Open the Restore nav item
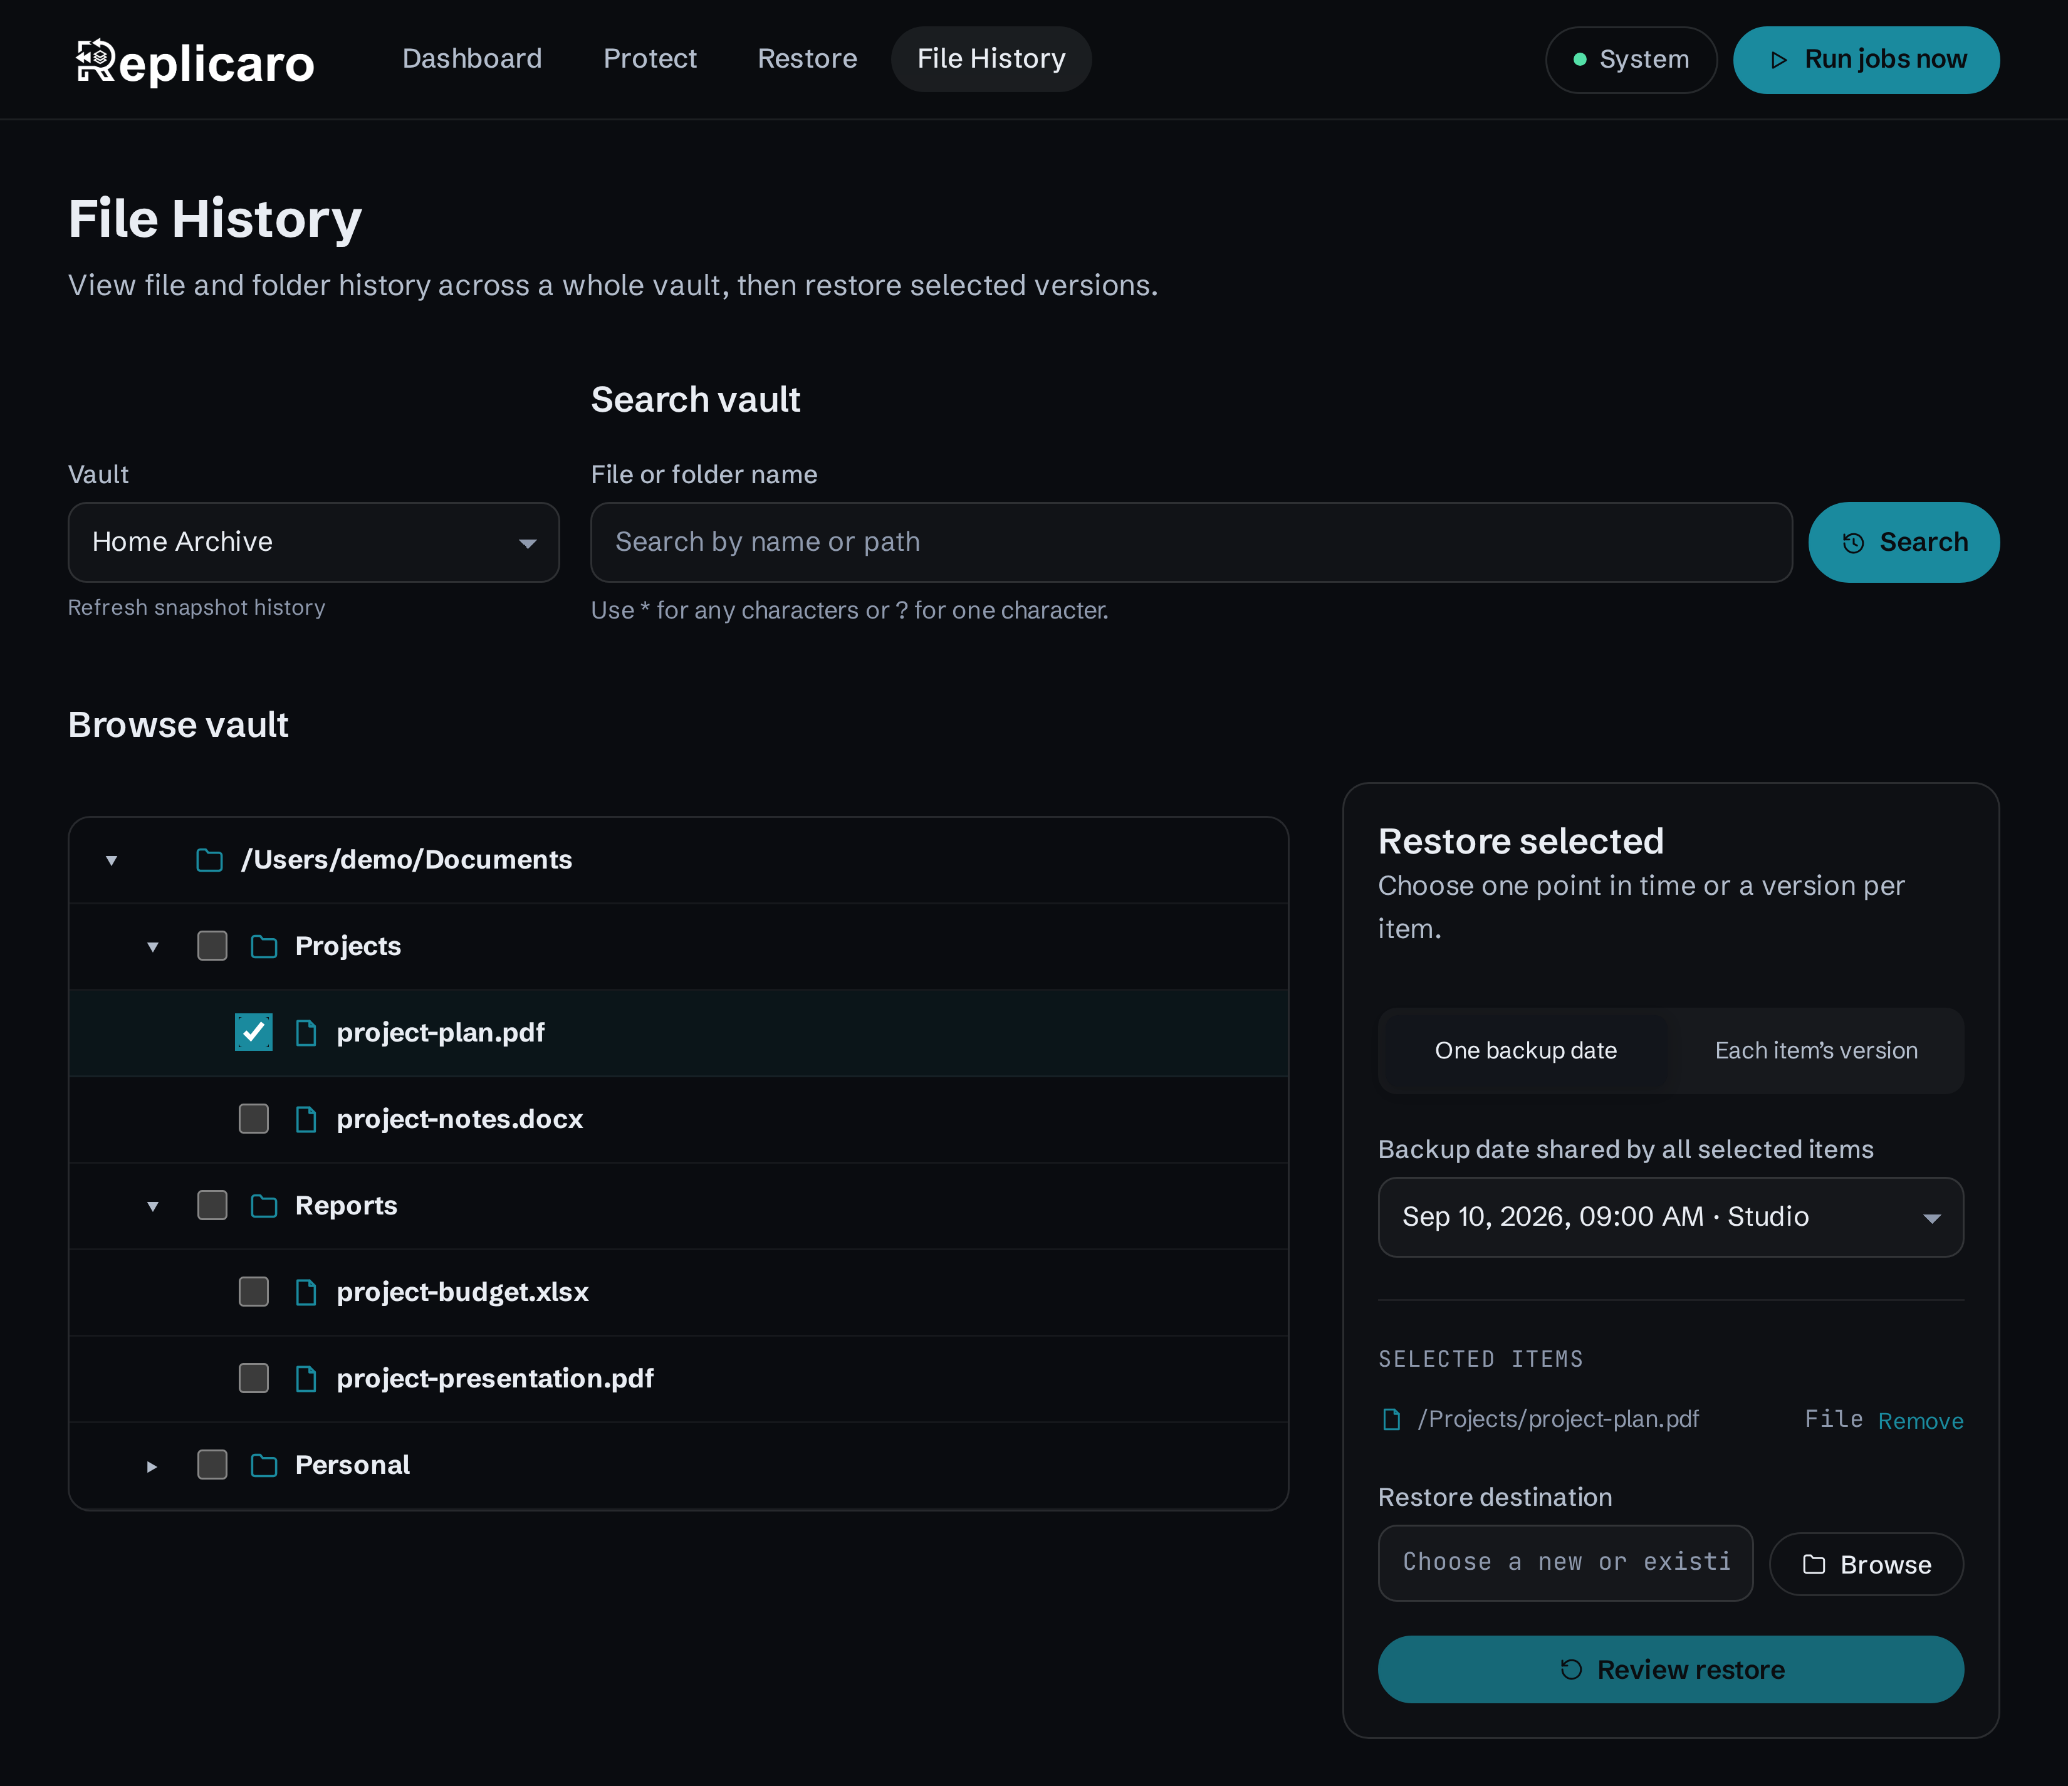 [x=807, y=59]
